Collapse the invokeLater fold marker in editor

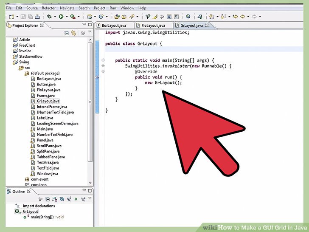click(x=103, y=66)
